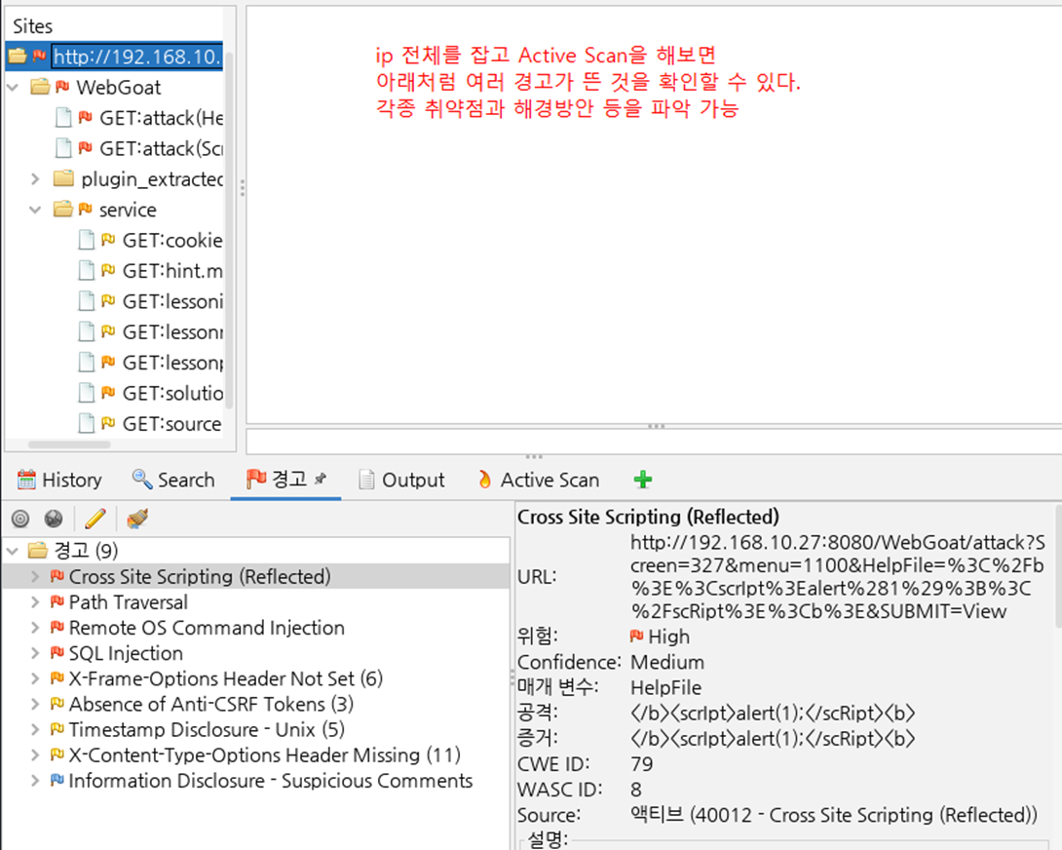Collapse the 경고 (9) alerts root node
The height and width of the screenshot is (850, 1062).
click(x=13, y=551)
